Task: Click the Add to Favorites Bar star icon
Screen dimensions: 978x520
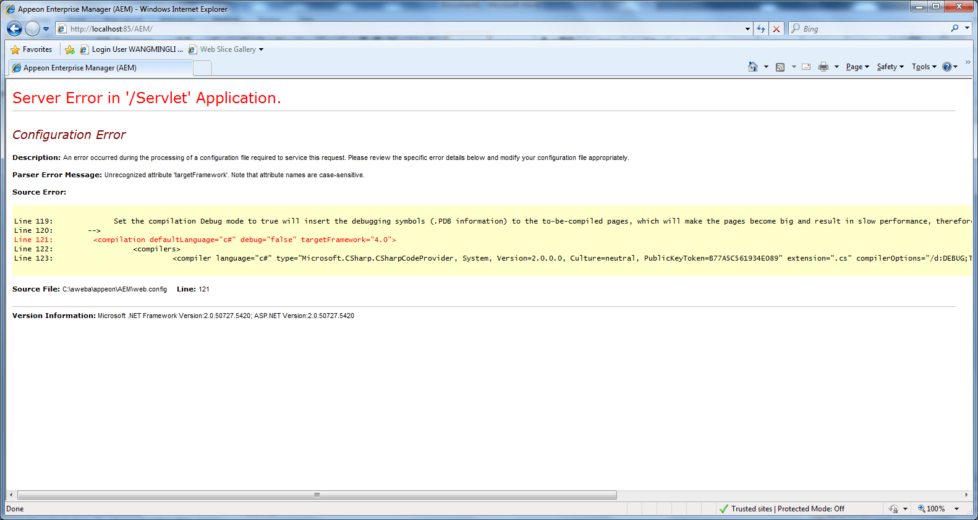Action: (x=70, y=49)
